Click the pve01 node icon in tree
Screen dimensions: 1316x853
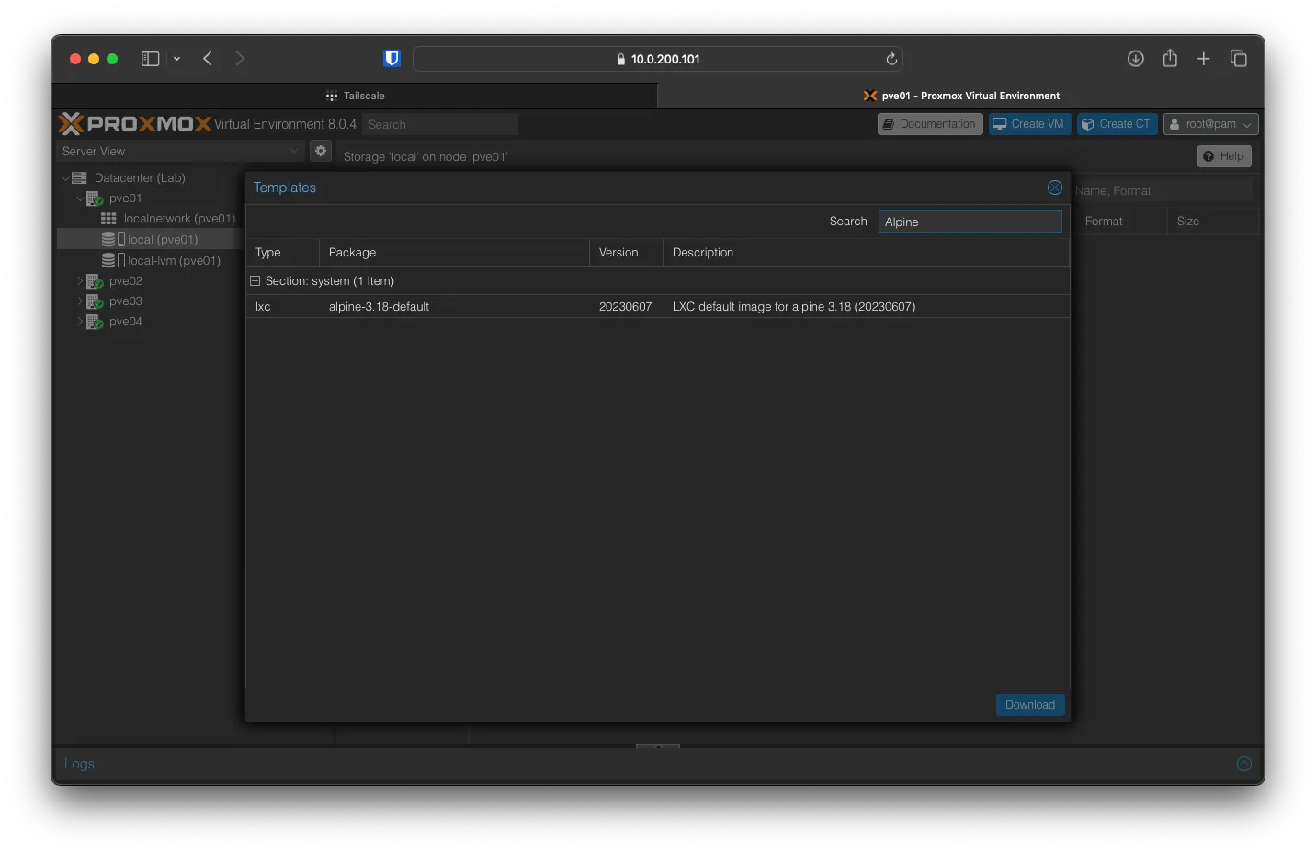click(x=95, y=199)
